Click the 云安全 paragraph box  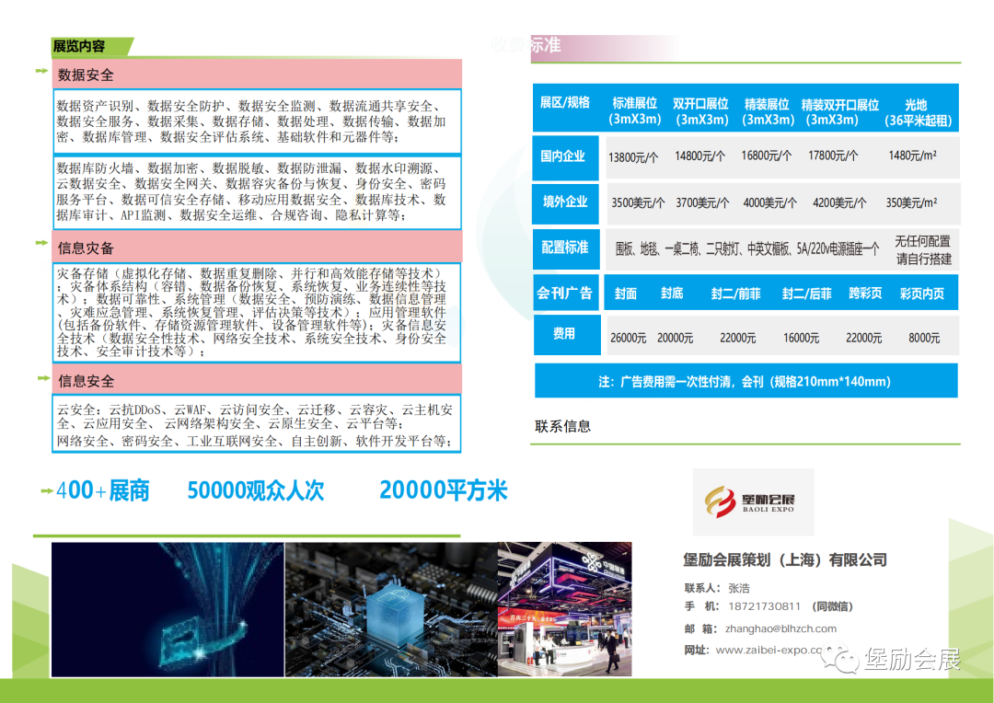(256, 424)
